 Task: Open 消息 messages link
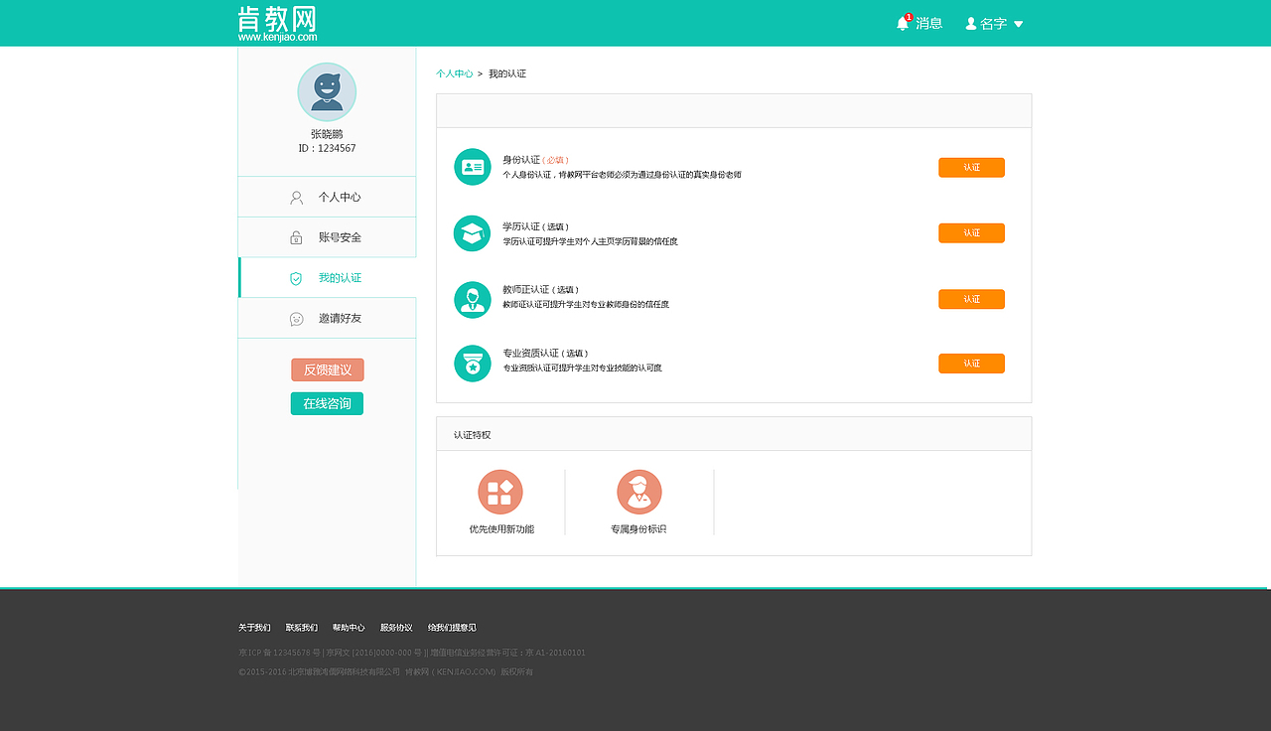coord(929,23)
